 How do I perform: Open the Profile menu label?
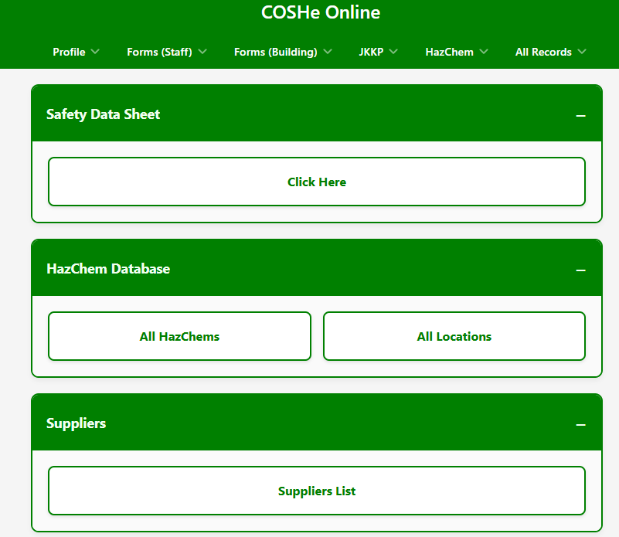(x=69, y=52)
